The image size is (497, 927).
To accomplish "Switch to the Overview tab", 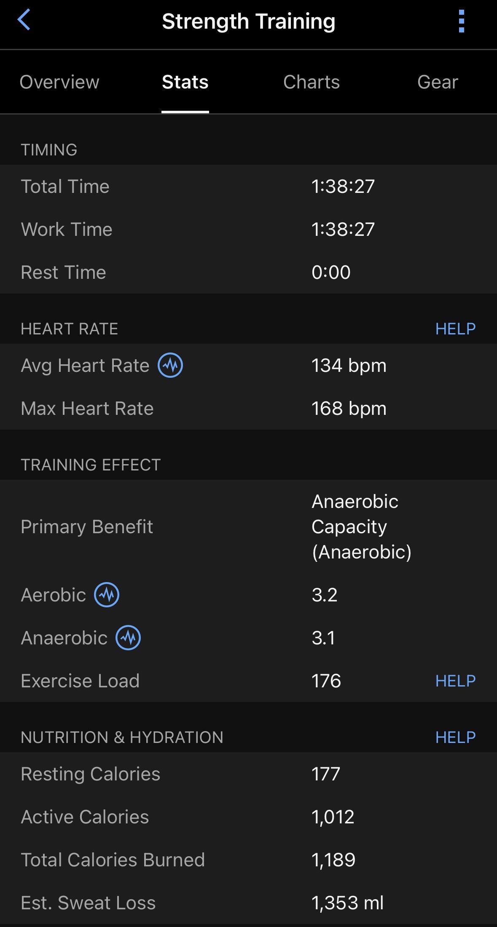I will 59,82.
